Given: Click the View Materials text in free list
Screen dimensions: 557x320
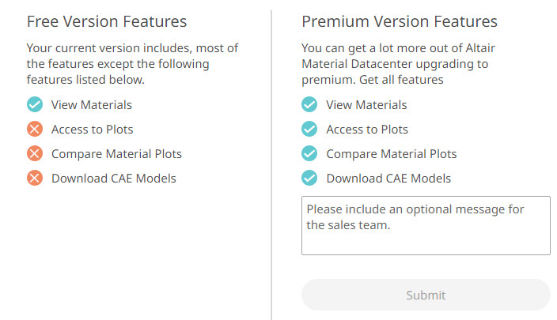Looking at the screenshot, I should coord(92,104).
